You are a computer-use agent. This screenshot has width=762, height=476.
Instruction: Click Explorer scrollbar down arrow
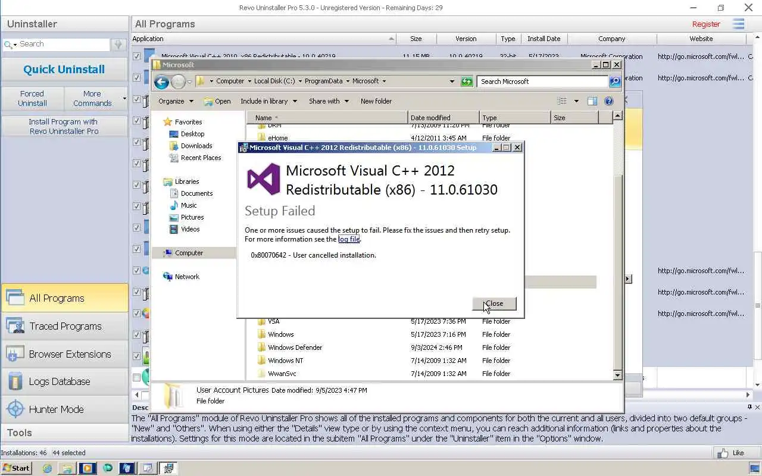pyautogui.click(x=617, y=375)
